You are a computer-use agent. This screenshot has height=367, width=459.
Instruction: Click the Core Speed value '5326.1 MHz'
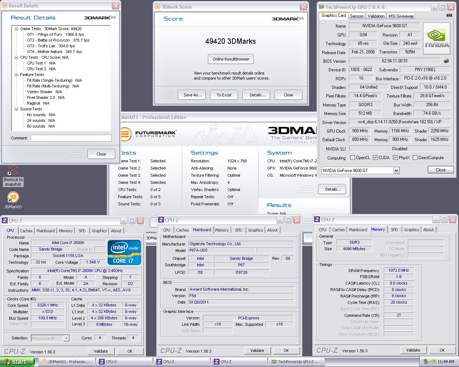(x=48, y=305)
